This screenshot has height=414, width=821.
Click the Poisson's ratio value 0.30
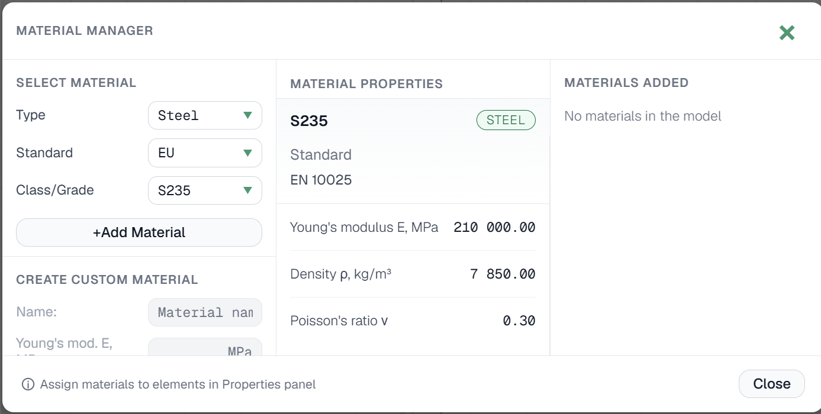[x=519, y=321]
